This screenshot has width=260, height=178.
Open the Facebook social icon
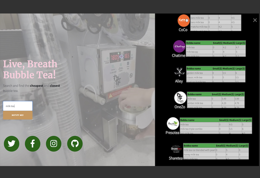32,144
